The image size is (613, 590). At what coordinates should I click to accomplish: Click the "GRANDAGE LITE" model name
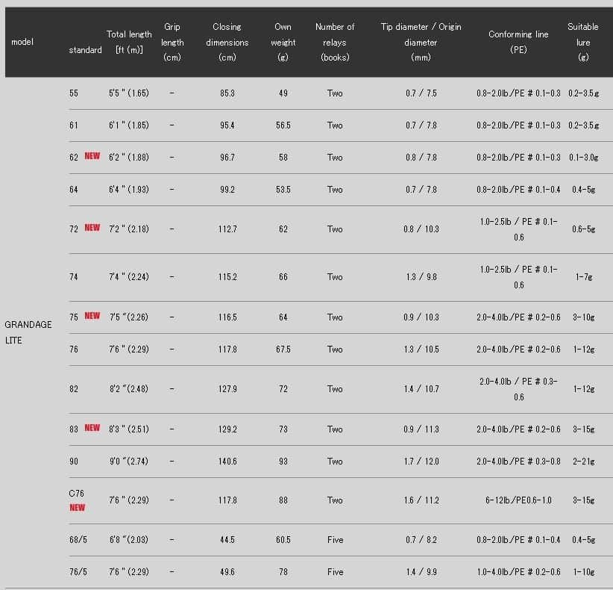pyautogui.click(x=28, y=332)
